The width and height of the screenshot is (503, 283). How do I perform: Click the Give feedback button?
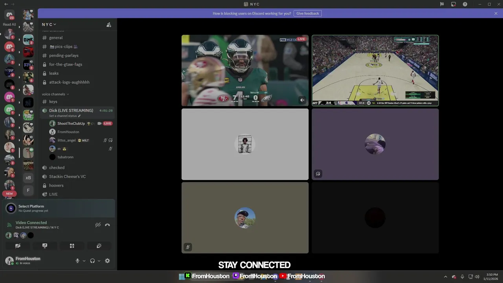point(308,13)
